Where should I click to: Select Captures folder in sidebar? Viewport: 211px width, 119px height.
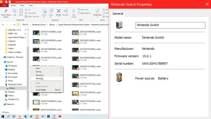click(x=12, y=41)
